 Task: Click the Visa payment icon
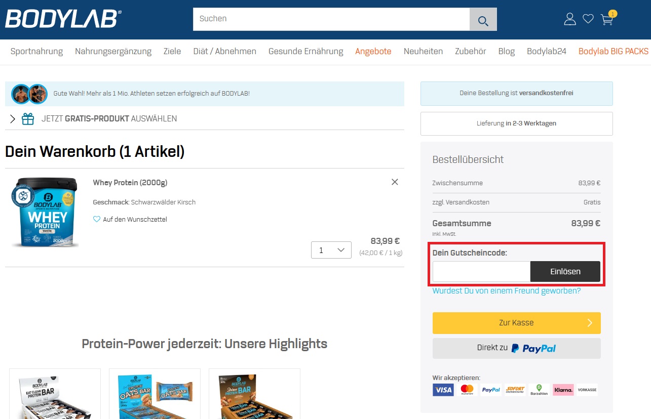tap(443, 390)
